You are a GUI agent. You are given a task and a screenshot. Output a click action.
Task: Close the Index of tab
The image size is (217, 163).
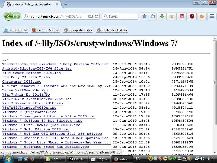57,4
